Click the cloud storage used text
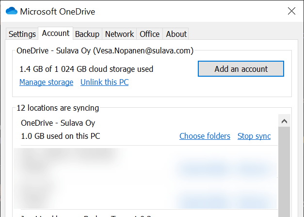The width and height of the screenshot is (304, 217). [86, 69]
